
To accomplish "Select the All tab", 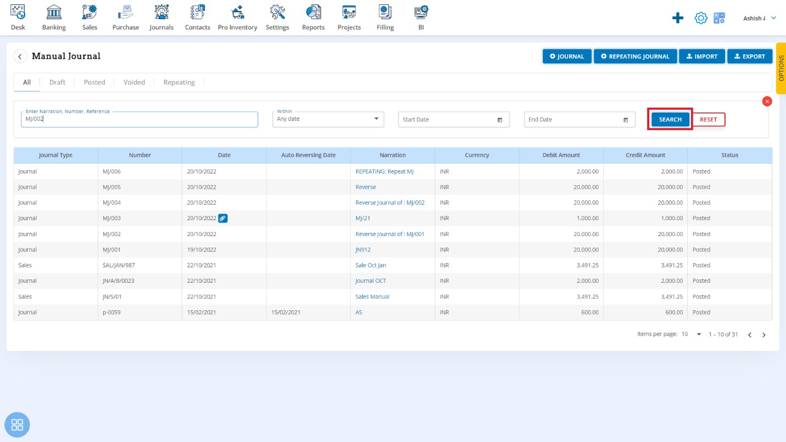I will pyautogui.click(x=26, y=82).
